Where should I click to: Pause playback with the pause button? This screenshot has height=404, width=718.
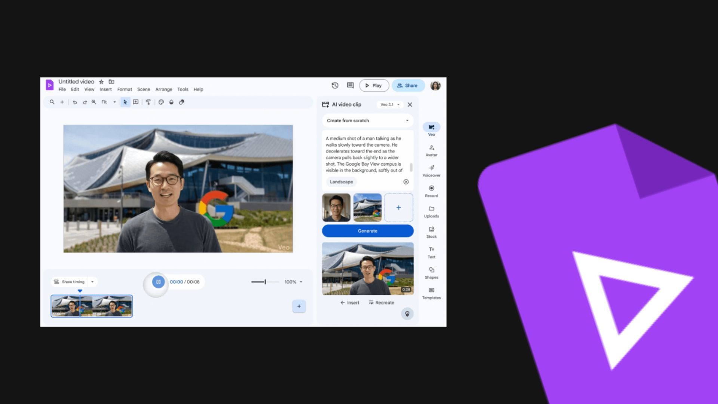(x=158, y=282)
